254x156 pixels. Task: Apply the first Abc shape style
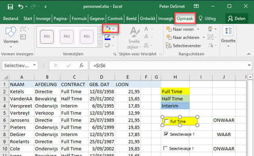tap(47, 37)
